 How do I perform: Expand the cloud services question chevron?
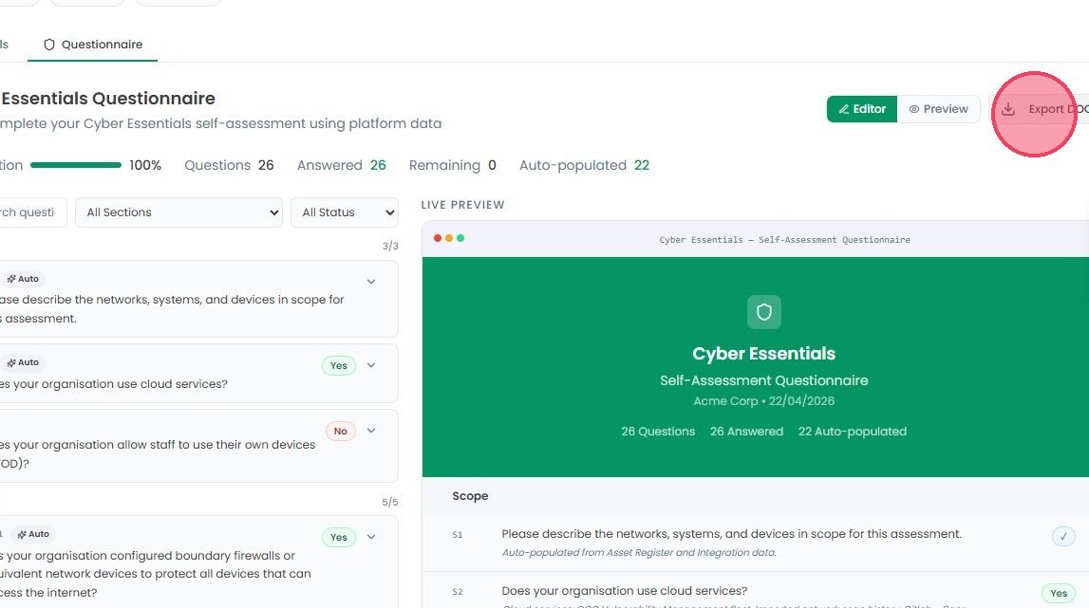[371, 365]
